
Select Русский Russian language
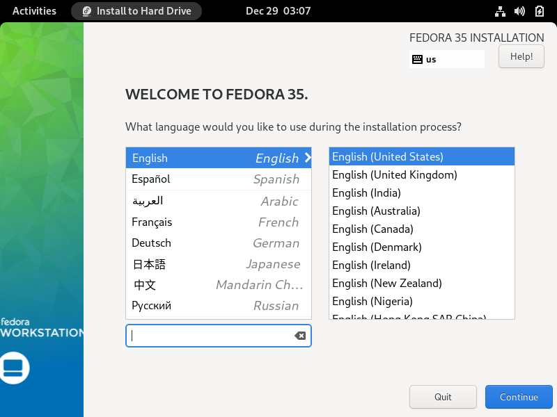pos(219,306)
